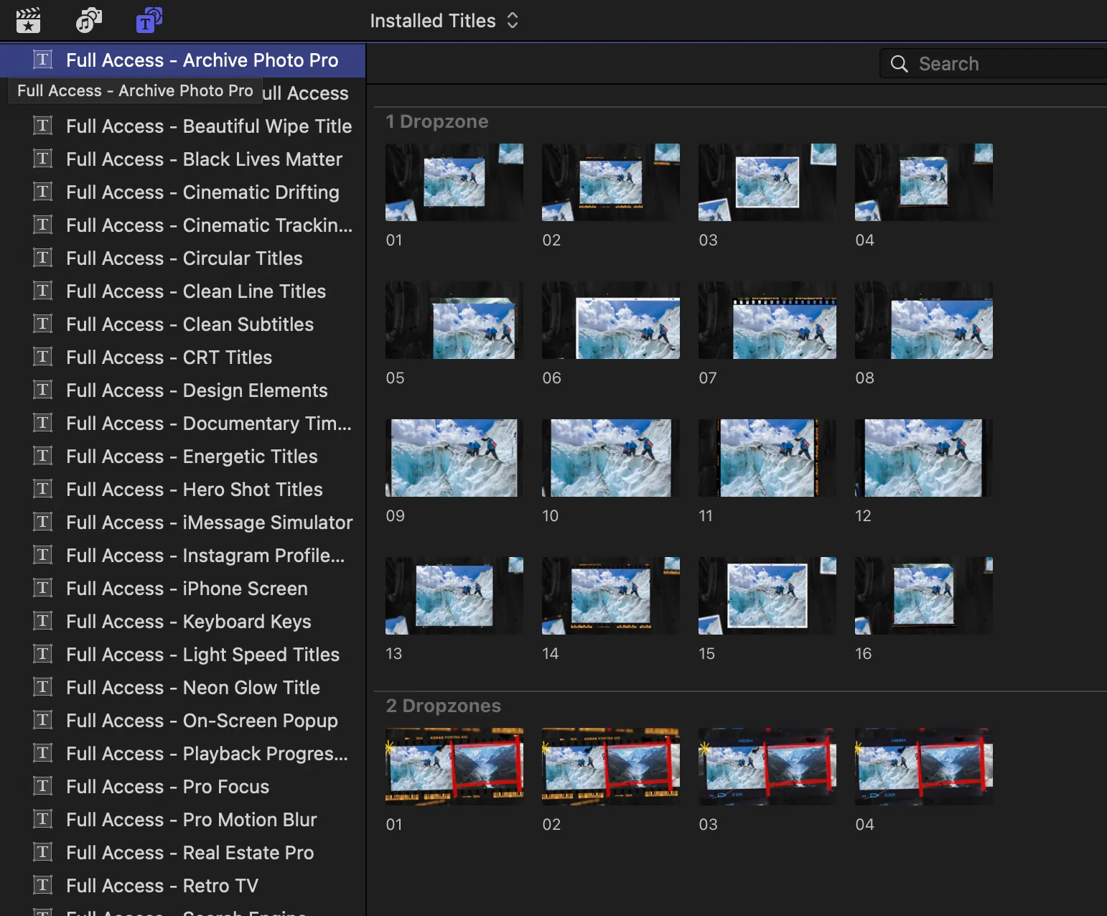This screenshot has width=1107, height=916.
Task: Open the Installed Titles popup menu
Action: pos(444,21)
